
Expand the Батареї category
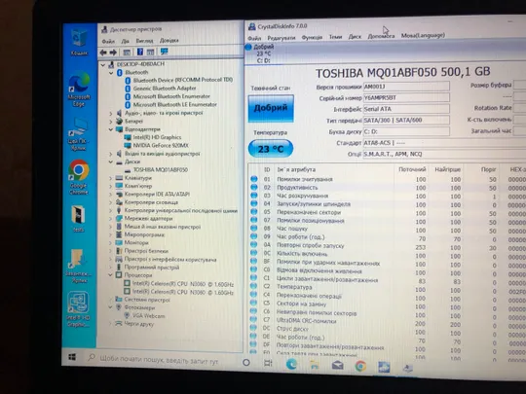(x=111, y=122)
